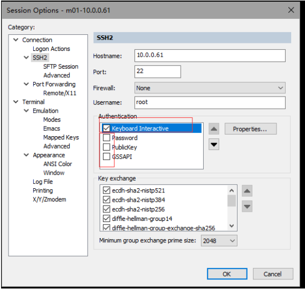Collapse the Terminal tree node
The image size is (305, 289).
(16, 102)
